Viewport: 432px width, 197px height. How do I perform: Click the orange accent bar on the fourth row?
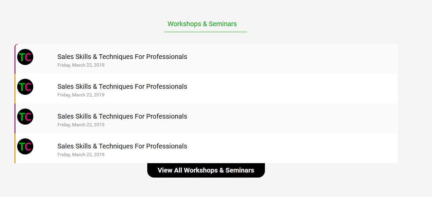tap(15, 148)
